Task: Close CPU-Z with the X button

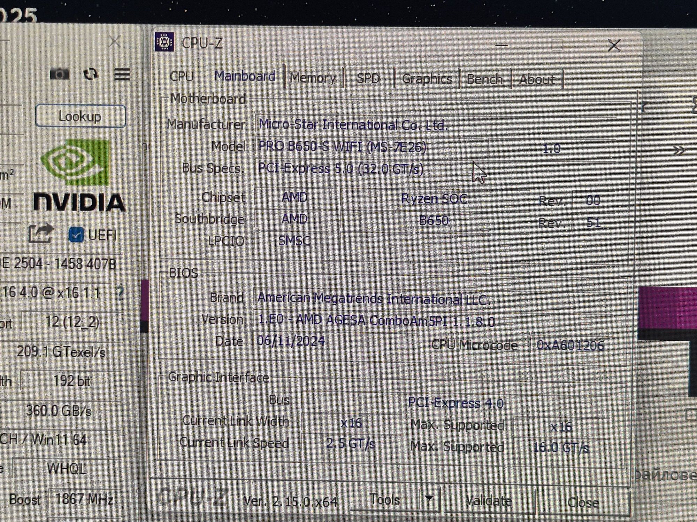Action: (614, 45)
